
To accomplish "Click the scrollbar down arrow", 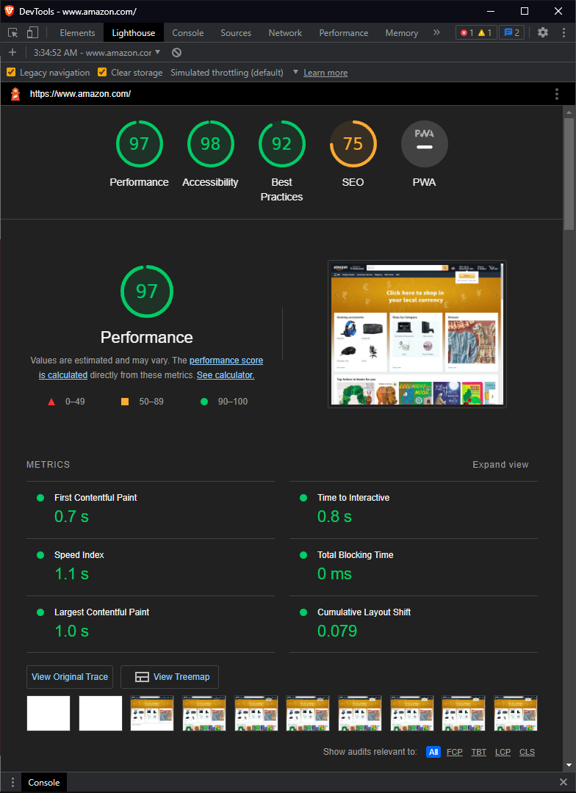I will click(x=569, y=765).
